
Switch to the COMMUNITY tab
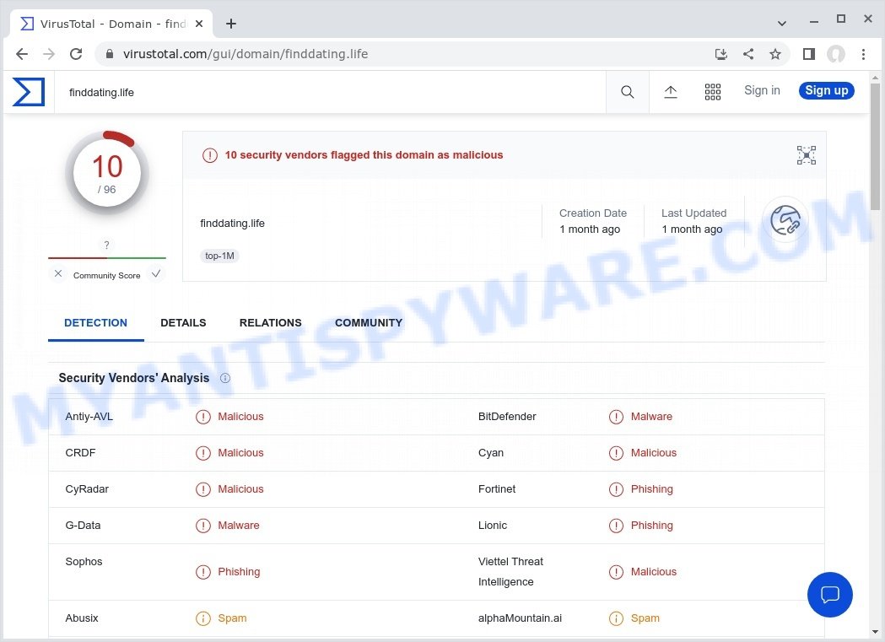coord(369,323)
